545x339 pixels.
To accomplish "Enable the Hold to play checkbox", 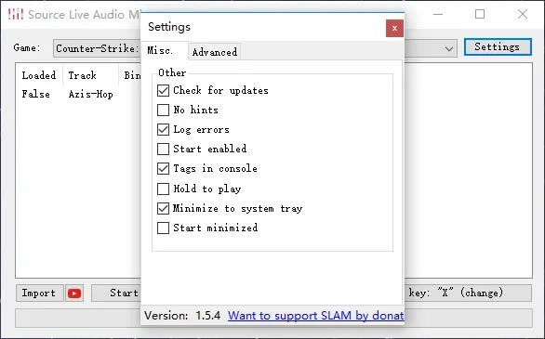I will pos(163,189).
